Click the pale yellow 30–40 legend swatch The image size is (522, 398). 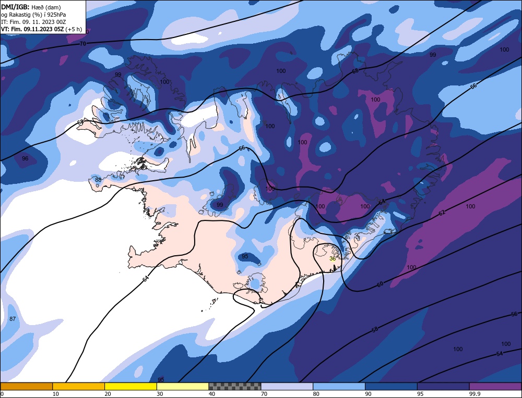point(183,386)
